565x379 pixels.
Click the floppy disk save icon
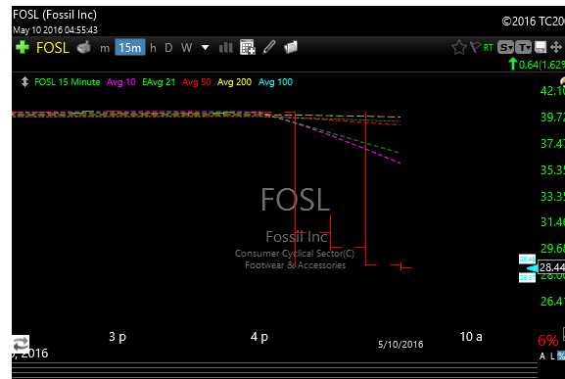point(541,47)
